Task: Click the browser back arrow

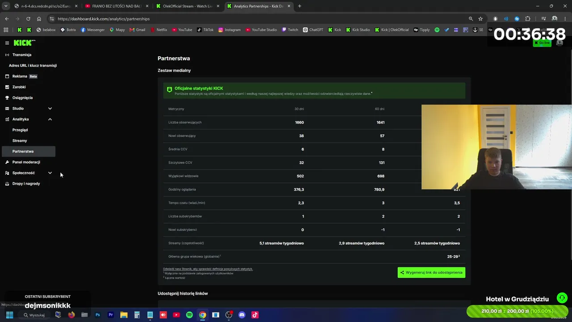Action: [7, 19]
